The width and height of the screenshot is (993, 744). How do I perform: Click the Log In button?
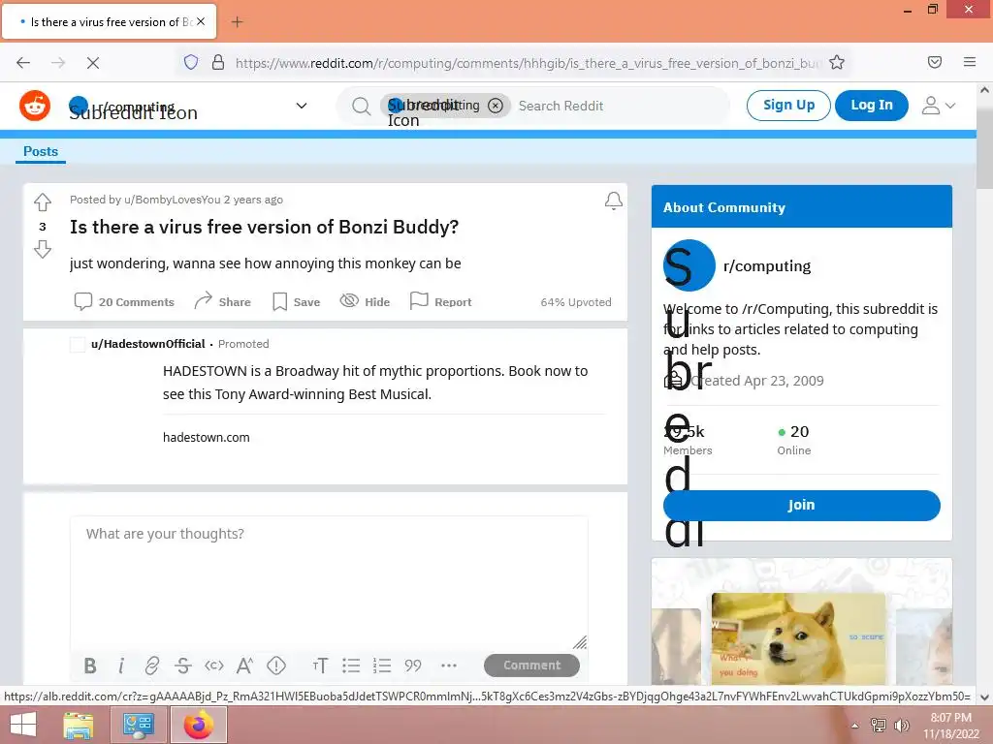click(x=872, y=105)
